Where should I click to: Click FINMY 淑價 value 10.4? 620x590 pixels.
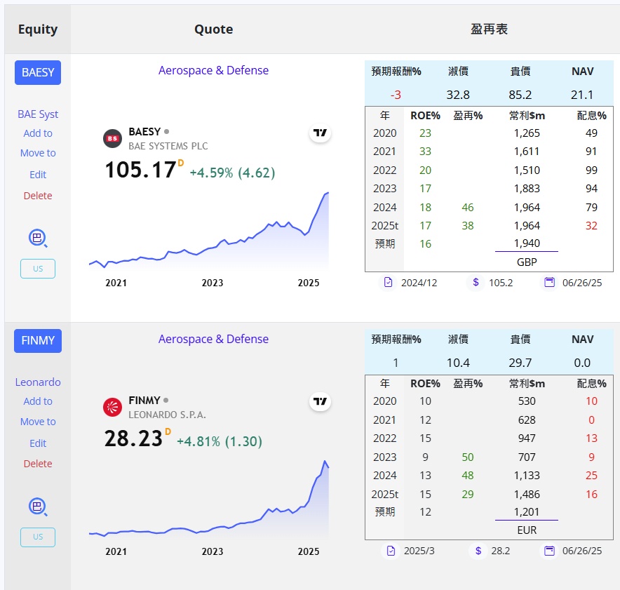pos(458,363)
